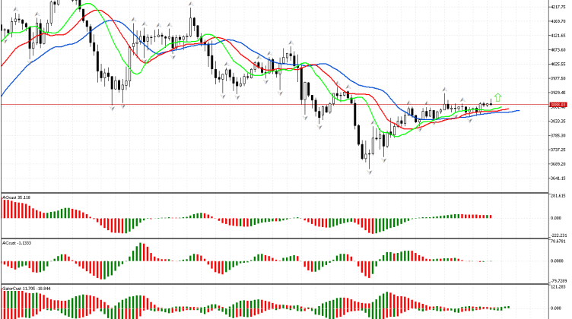Click the 78.6791 ACcust scale value
Viewport: 572px width, 319px height.
pos(559,242)
